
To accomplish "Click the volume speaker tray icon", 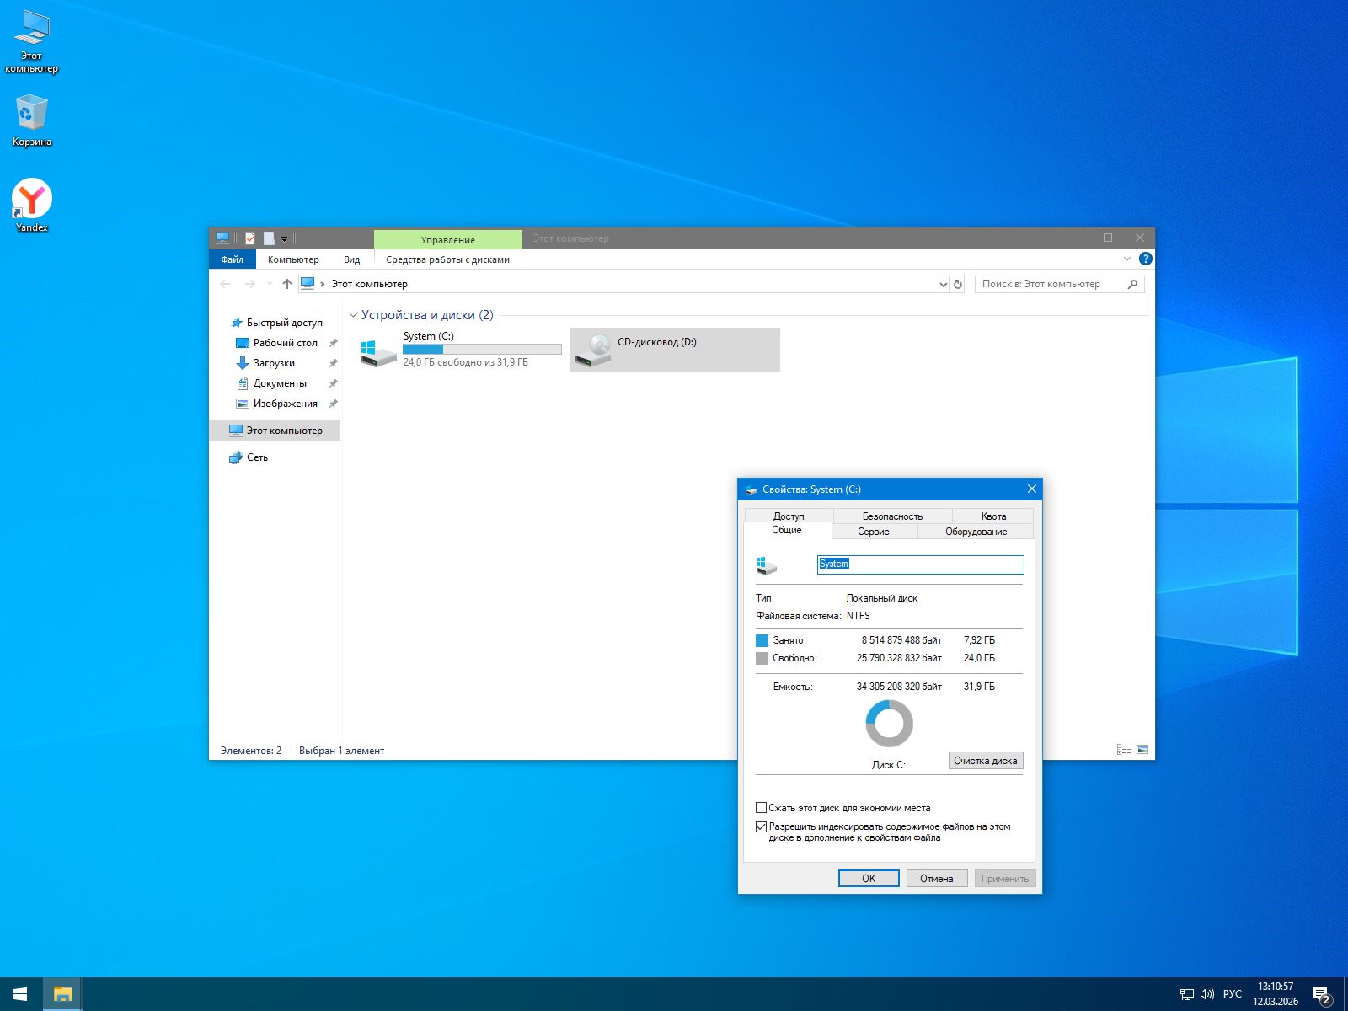I will pyautogui.click(x=1206, y=994).
